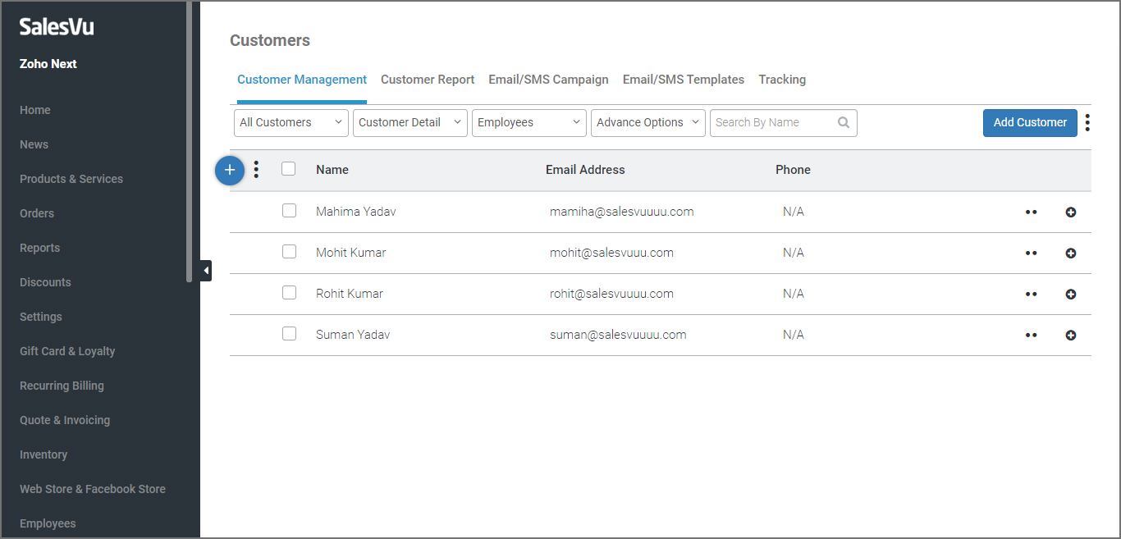Screen dimensions: 1121x539
Task: Click the Search By Name field
Action: coord(771,123)
